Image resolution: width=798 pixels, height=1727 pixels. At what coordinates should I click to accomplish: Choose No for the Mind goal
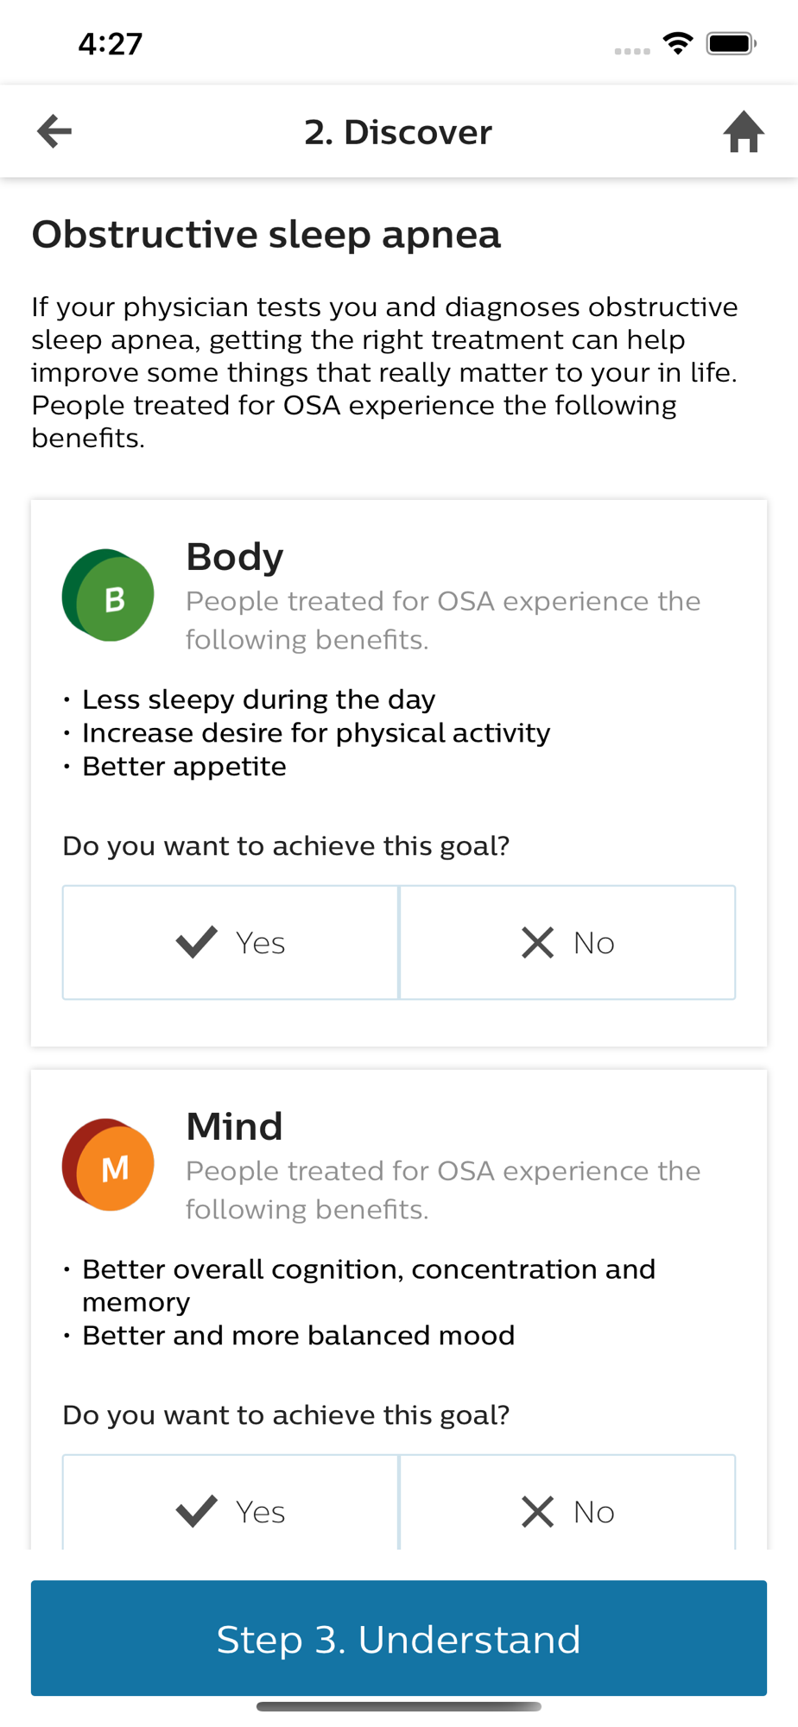pos(567,1509)
